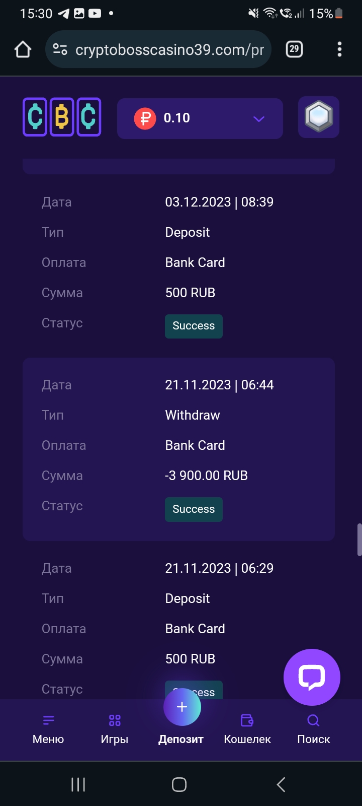Go to browser home page
Screen dimensions: 362x806
point(23,49)
